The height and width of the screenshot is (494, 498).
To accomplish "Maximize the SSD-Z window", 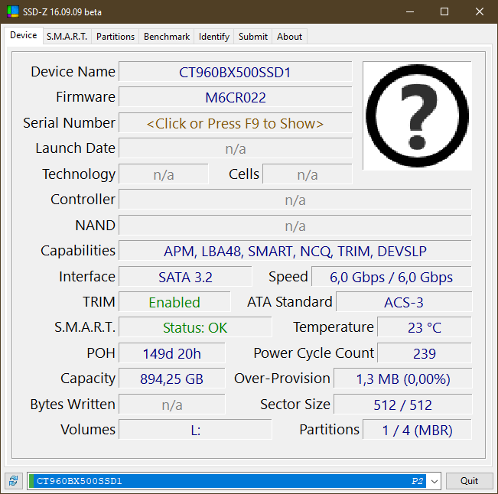I will pyautogui.click(x=444, y=12).
